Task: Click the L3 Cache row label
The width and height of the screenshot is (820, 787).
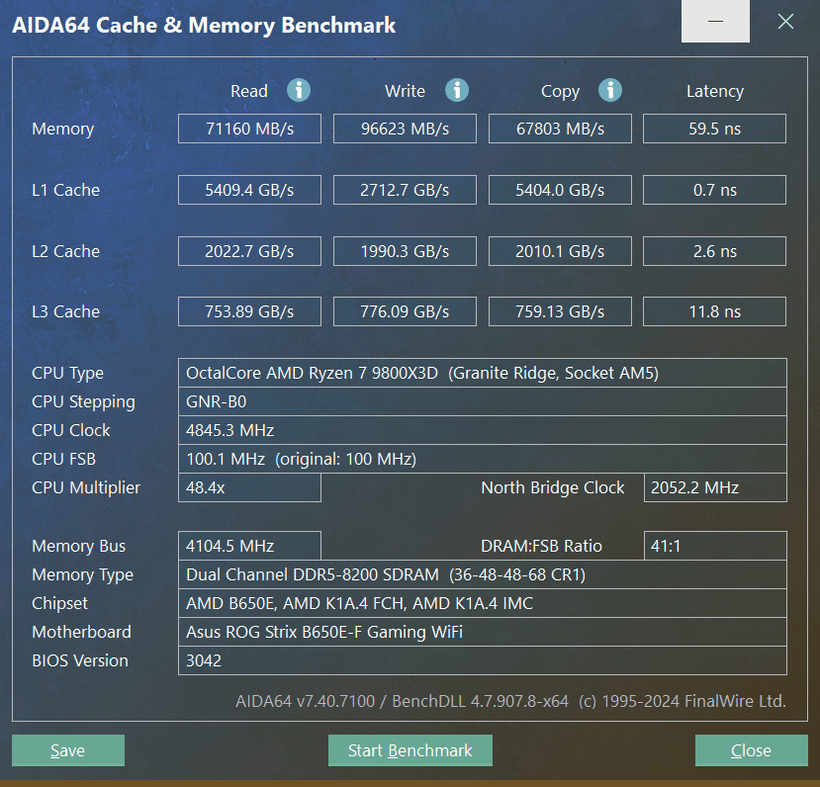Action: tap(65, 311)
